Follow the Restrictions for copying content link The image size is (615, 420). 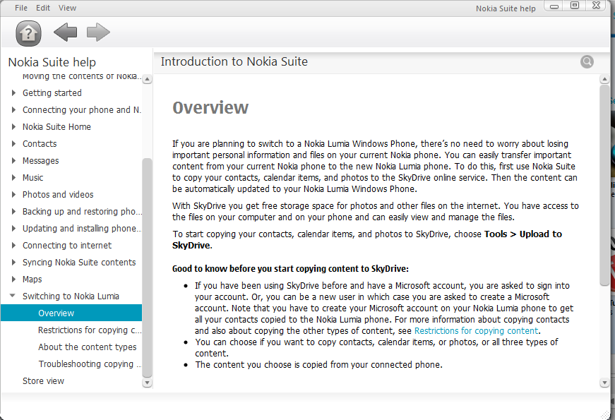[476, 331]
